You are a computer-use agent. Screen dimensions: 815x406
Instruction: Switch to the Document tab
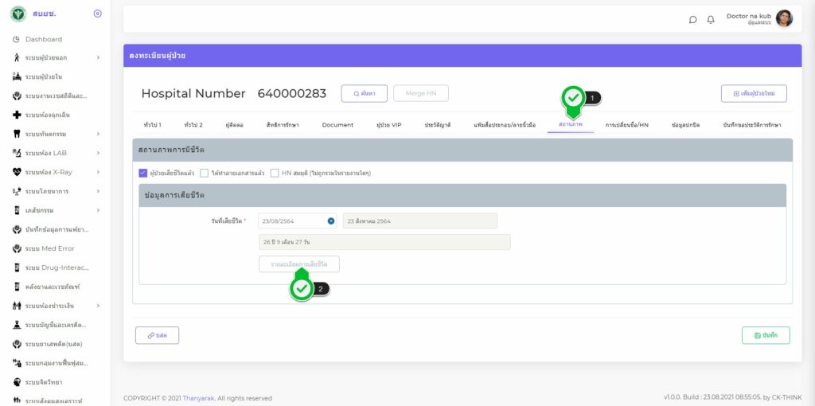(337, 125)
